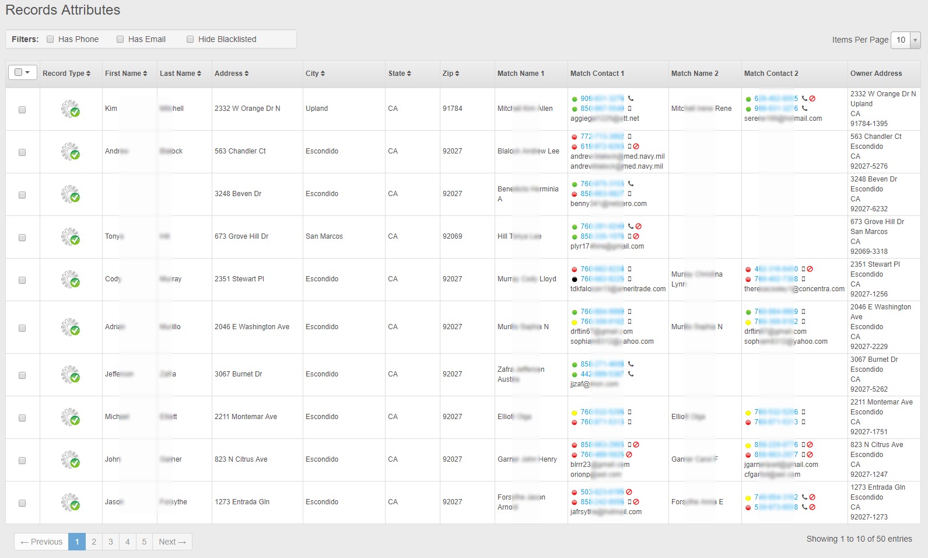Click the record type icon for the 1273 Entrada Gln row
The image size is (928, 558).
pos(71,503)
